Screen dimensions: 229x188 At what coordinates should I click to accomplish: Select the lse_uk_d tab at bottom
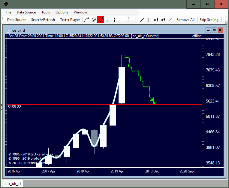click(x=13, y=184)
